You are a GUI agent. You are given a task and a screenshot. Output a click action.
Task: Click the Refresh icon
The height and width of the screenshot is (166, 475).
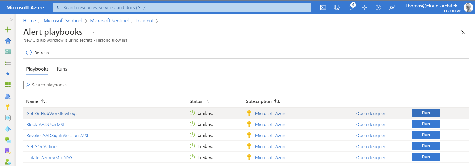pos(29,52)
